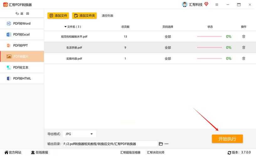Image resolution: width=256 pixels, height=156 pixels.
Task: Switch to the PDF转Word tab
Action: click(x=22, y=23)
